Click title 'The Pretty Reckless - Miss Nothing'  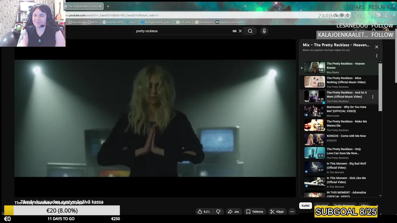(346, 80)
